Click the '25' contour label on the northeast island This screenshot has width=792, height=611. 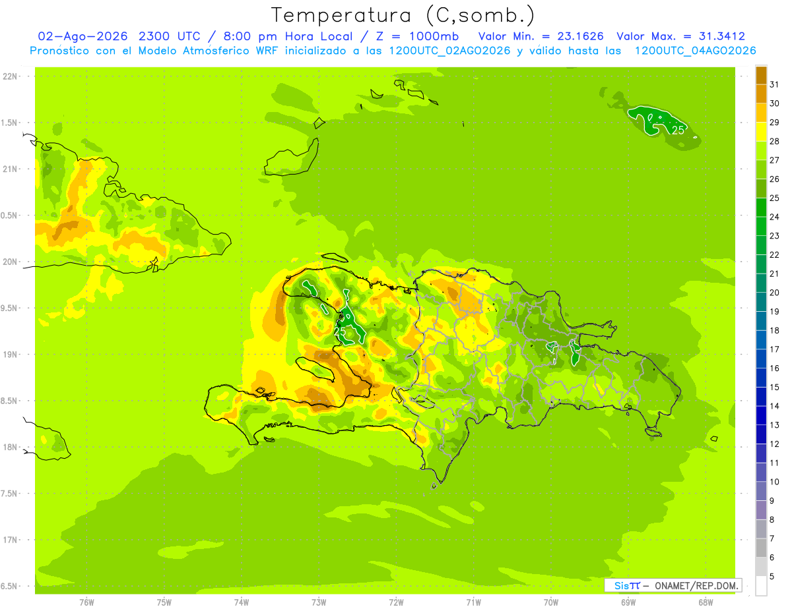(x=678, y=130)
